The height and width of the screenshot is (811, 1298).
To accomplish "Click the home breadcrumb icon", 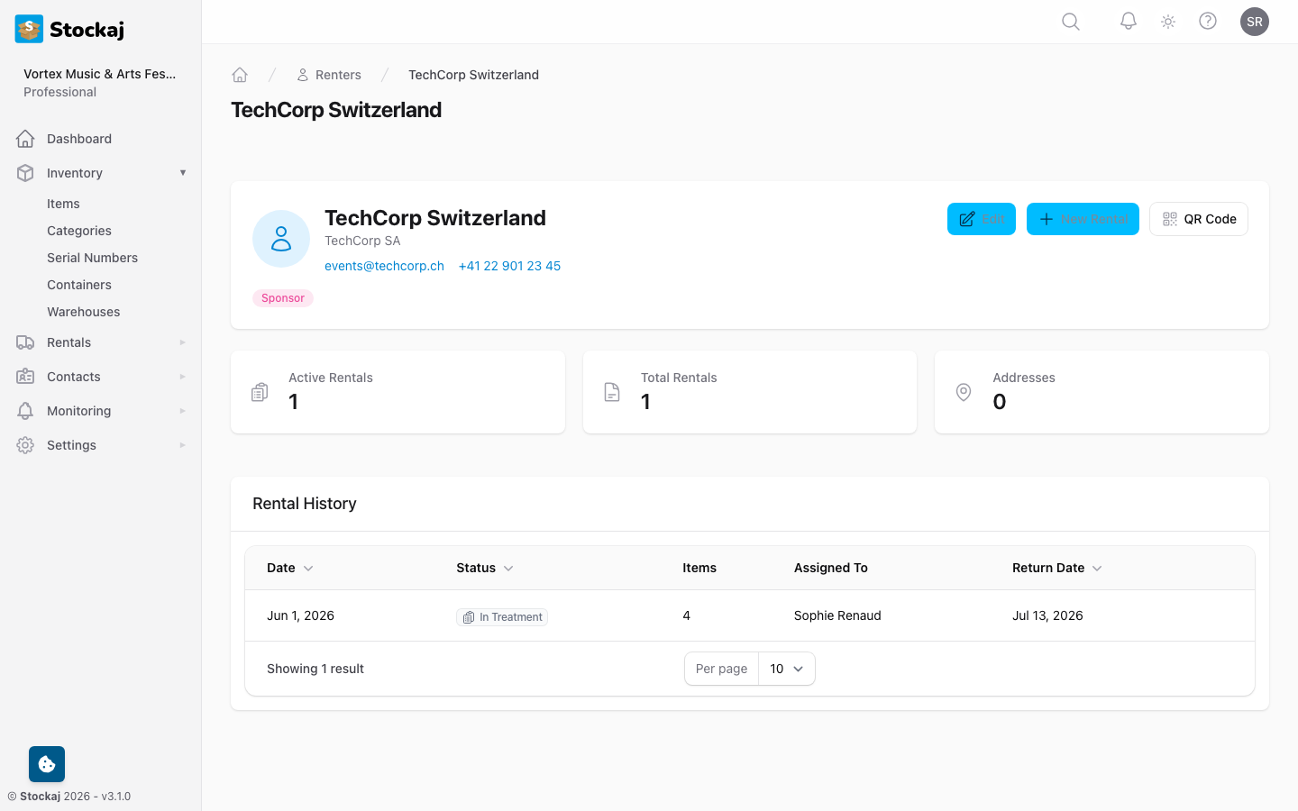I will 240,74.
